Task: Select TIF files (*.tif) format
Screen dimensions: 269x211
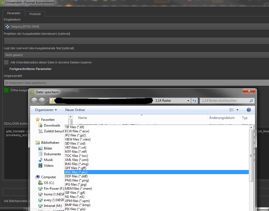Action: (x=157, y=127)
